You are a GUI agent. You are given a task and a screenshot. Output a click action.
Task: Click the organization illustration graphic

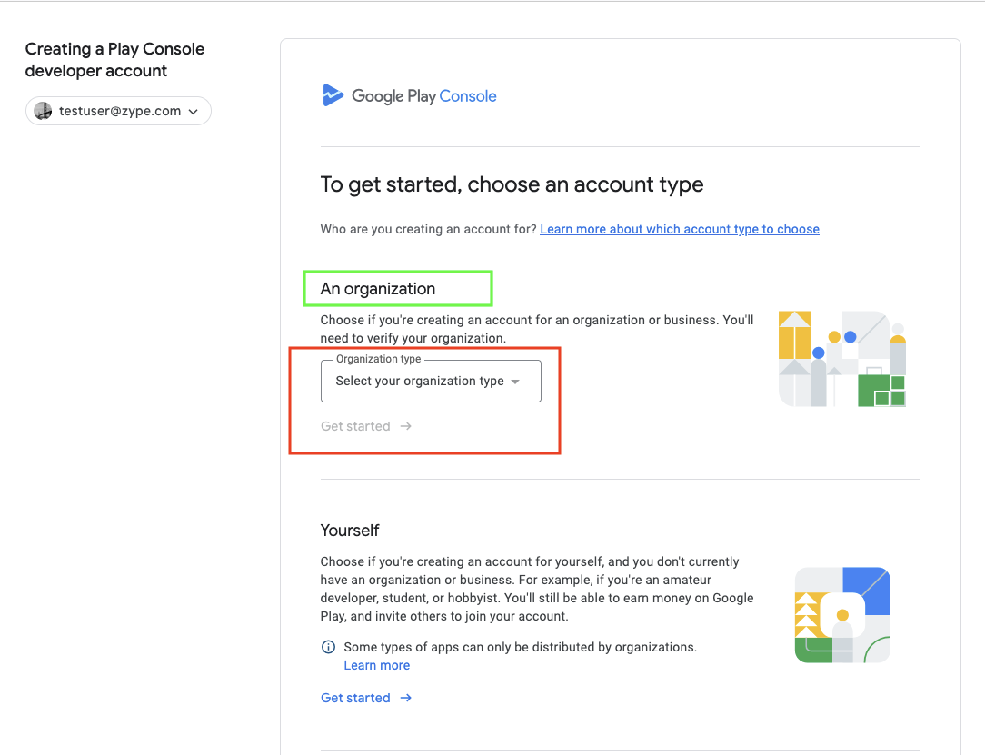point(841,359)
